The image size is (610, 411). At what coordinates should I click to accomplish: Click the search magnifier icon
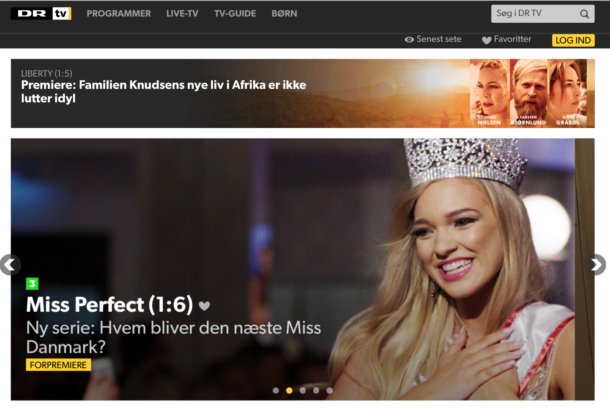point(584,14)
